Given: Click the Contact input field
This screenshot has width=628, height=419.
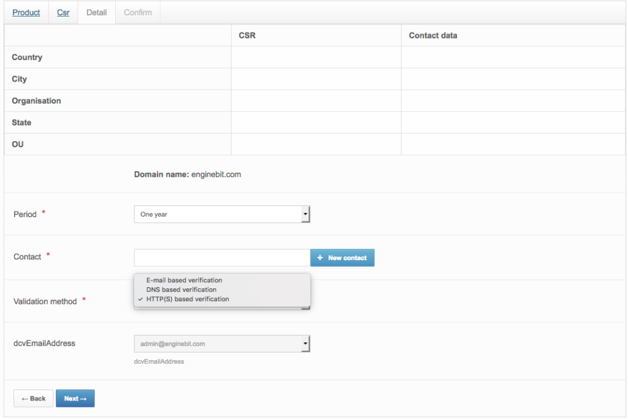Looking at the screenshot, I should point(222,258).
